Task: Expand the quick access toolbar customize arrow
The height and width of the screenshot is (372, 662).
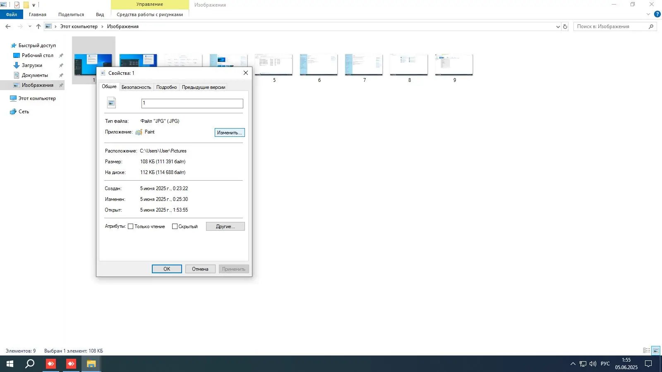Action: [33, 4]
